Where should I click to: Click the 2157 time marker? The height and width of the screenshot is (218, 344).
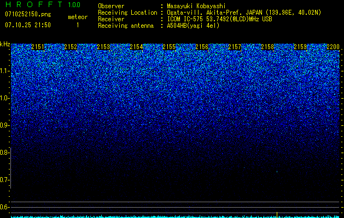click(x=235, y=47)
